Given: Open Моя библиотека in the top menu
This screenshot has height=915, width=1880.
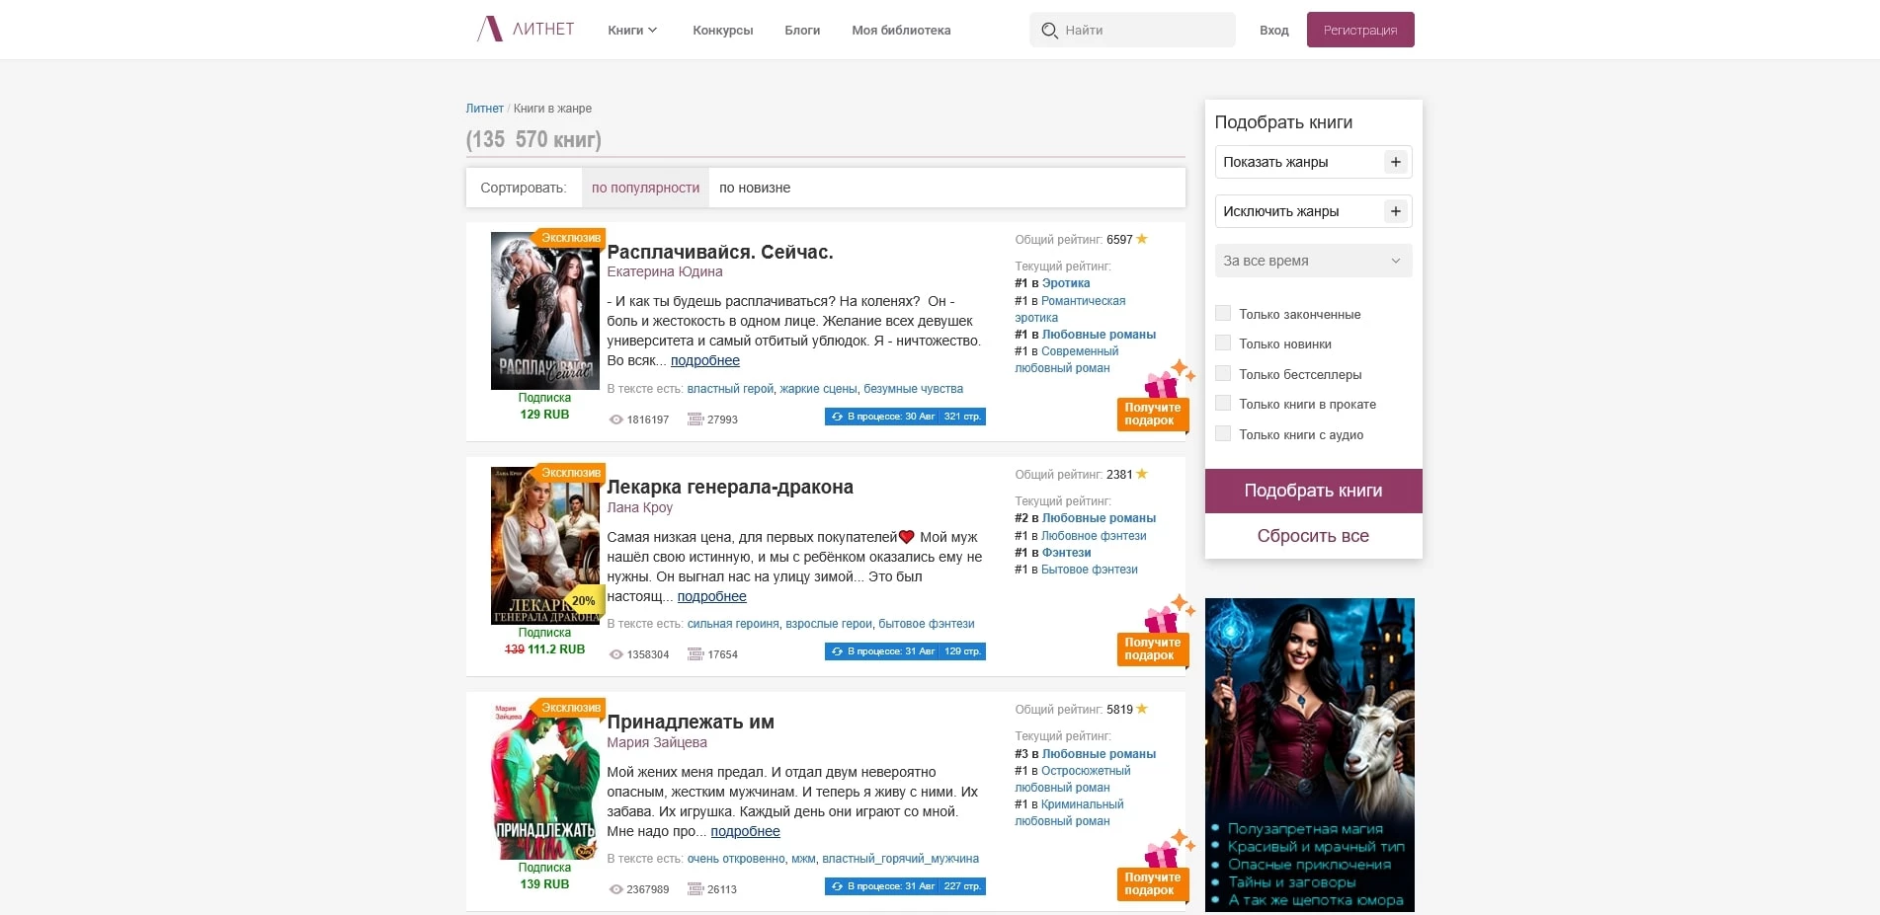Looking at the screenshot, I should point(901,31).
